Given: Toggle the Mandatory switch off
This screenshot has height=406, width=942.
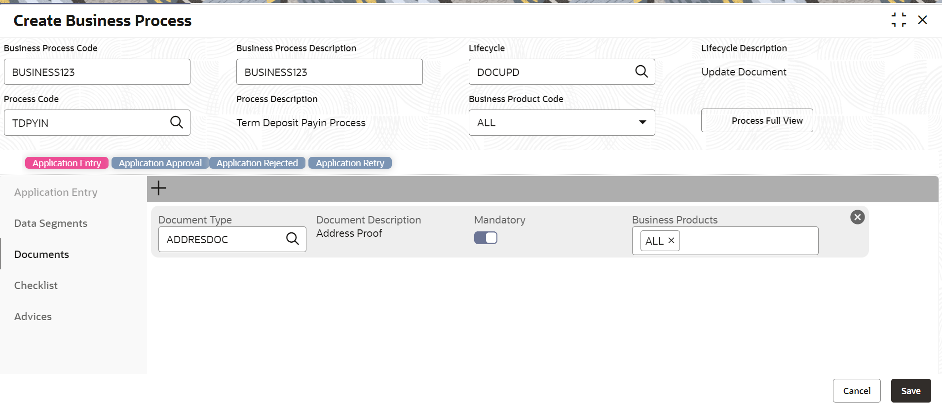Looking at the screenshot, I should 486,238.
